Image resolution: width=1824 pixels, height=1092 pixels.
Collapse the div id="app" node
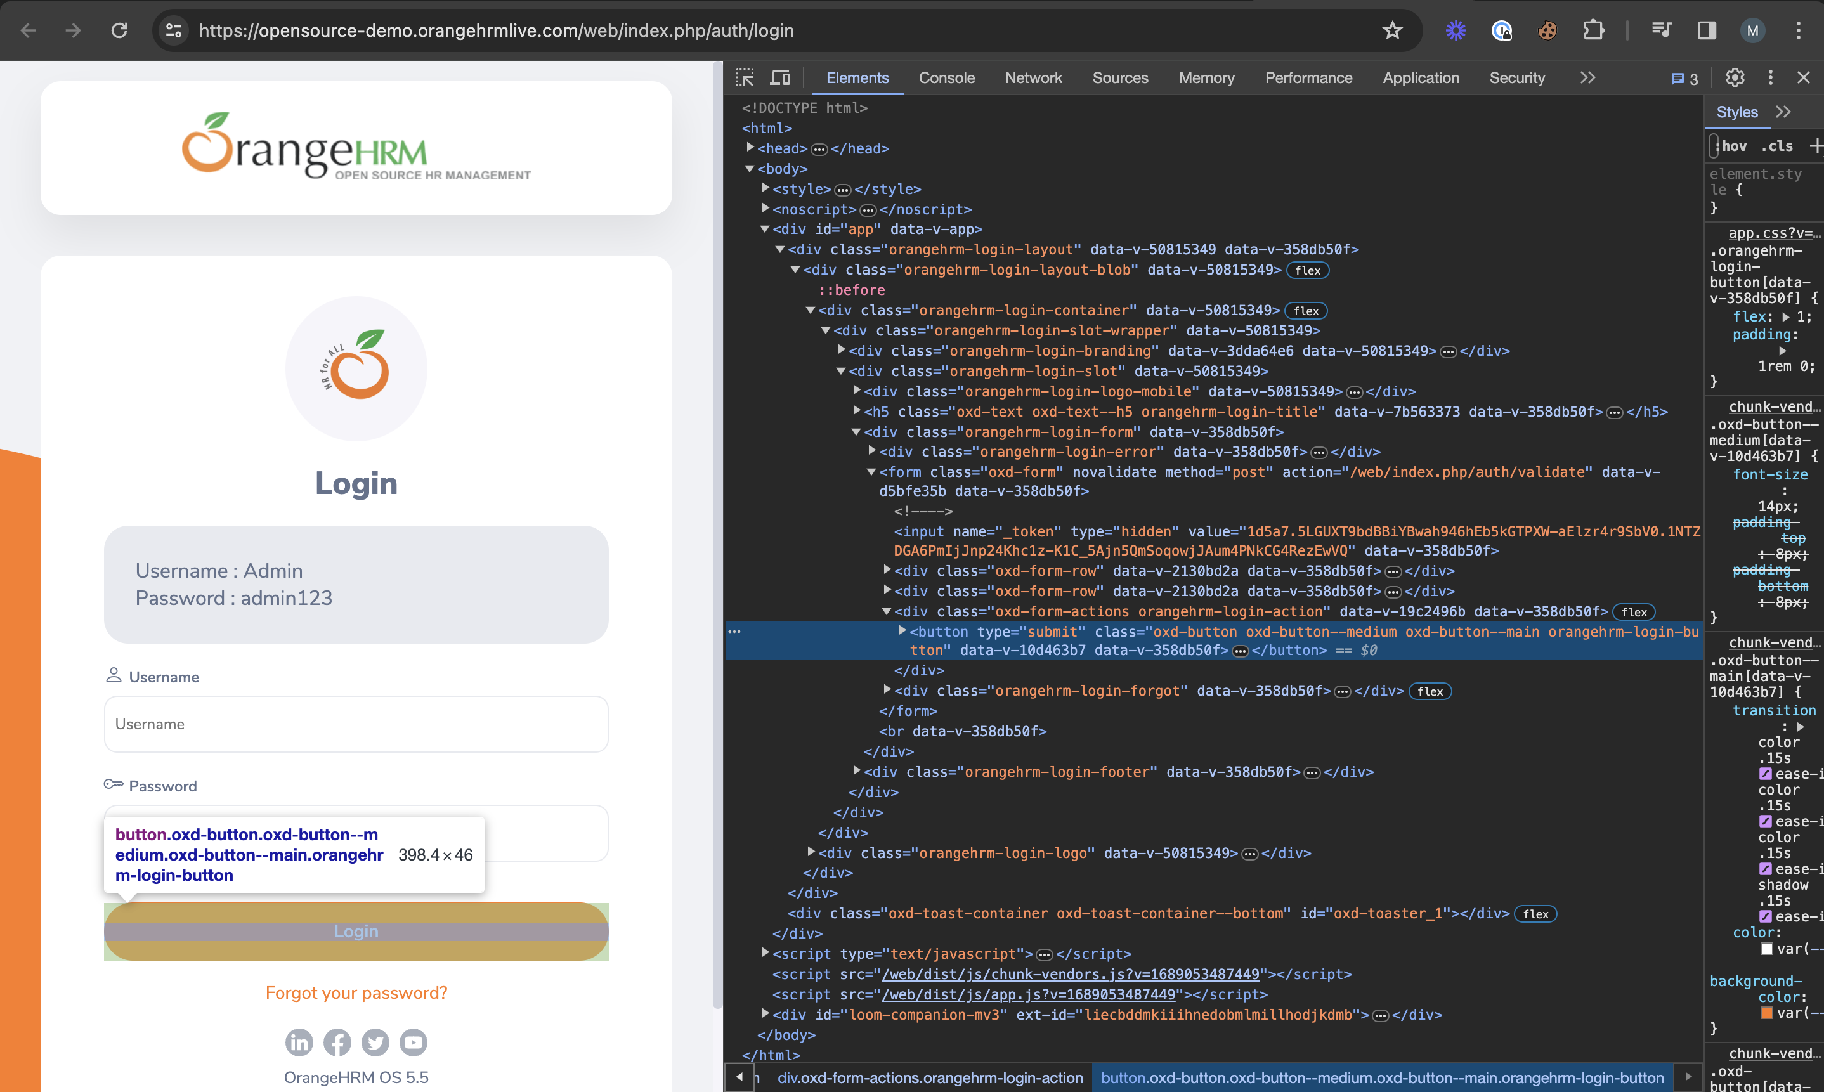click(765, 230)
